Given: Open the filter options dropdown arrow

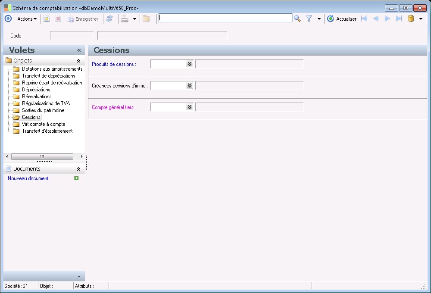Looking at the screenshot, I should click(x=319, y=19).
